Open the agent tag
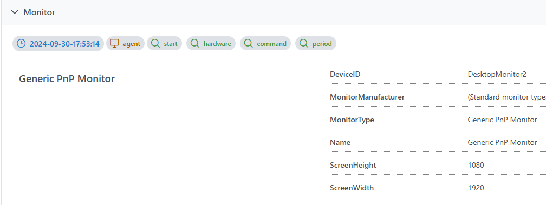Image resolution: width=546 pixels, height=205 pixels. click(x=125, y=43)
